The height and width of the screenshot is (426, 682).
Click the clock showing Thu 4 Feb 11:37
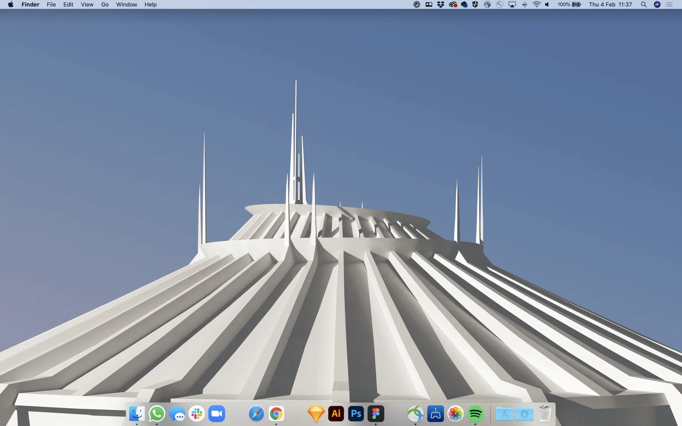pos(610,4)
